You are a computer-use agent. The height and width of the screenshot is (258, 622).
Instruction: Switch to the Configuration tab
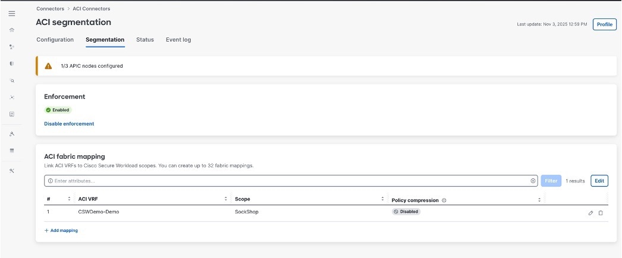(x=55, y=40)
